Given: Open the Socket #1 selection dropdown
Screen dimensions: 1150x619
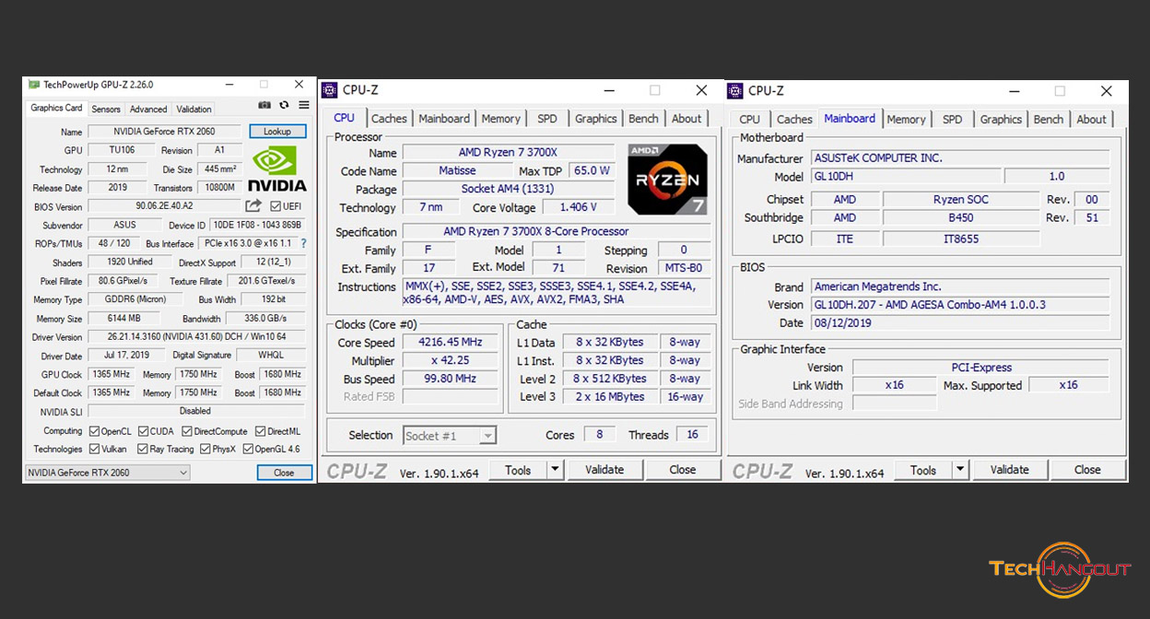Looking at the screenshot, I should 450,436.
